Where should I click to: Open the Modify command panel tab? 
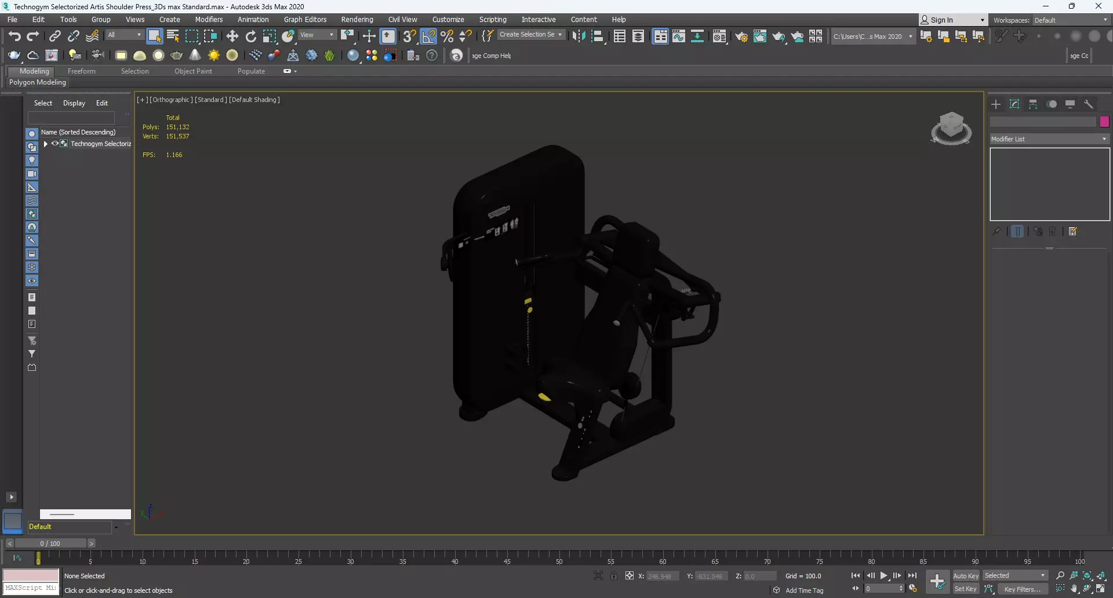(1014, 104)
